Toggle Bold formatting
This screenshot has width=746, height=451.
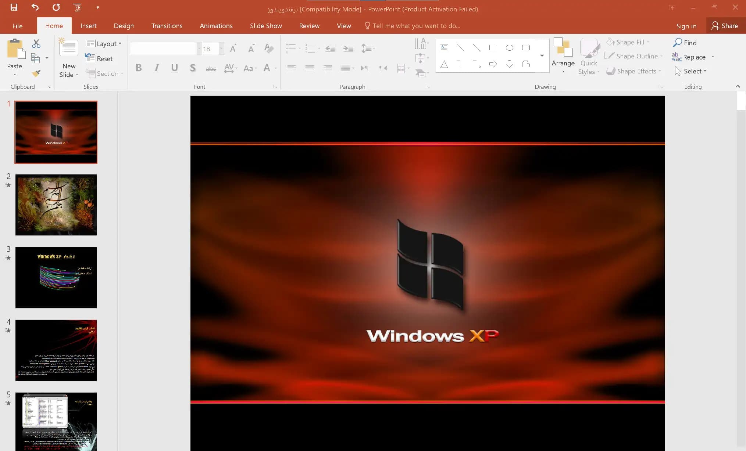click(139, 68)
